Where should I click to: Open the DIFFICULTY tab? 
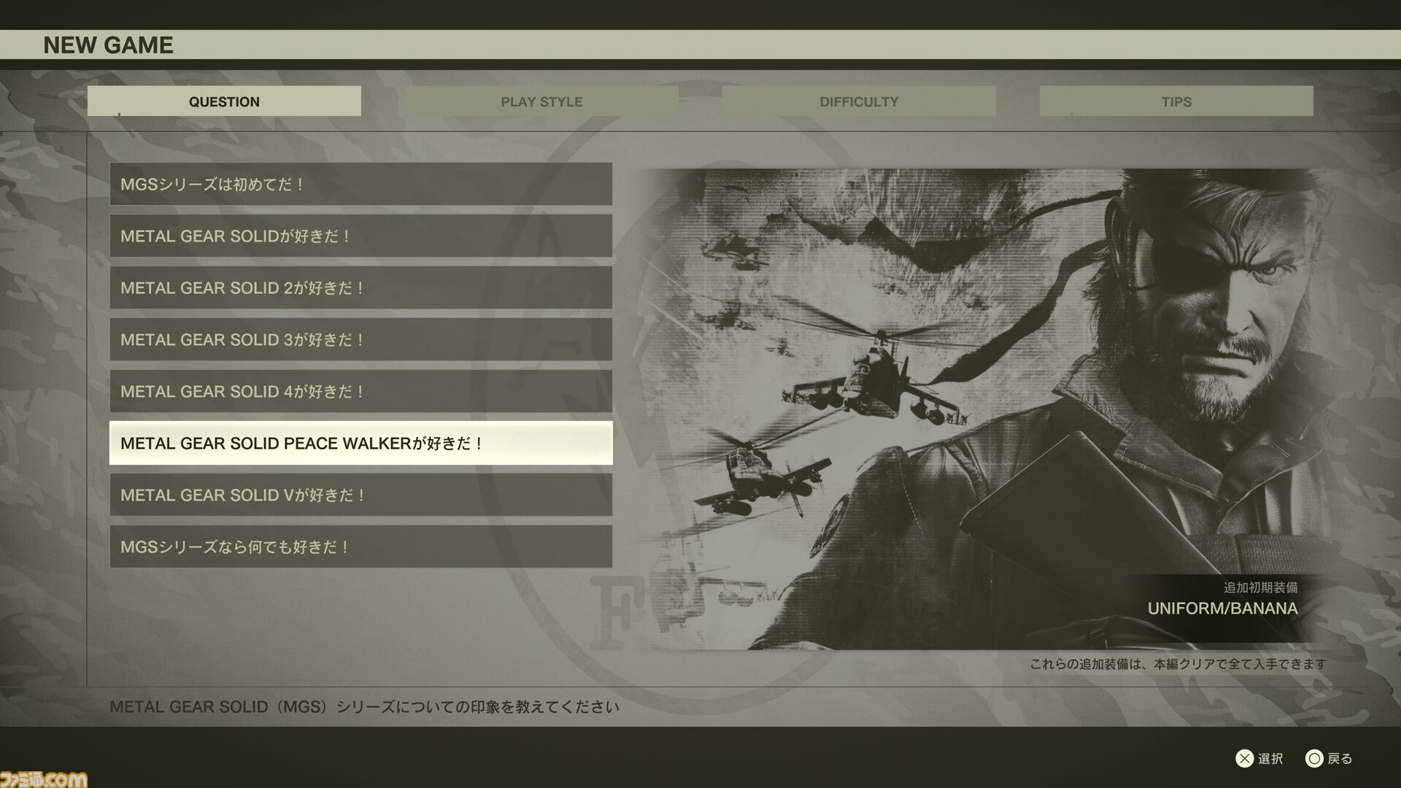point(859,101)
